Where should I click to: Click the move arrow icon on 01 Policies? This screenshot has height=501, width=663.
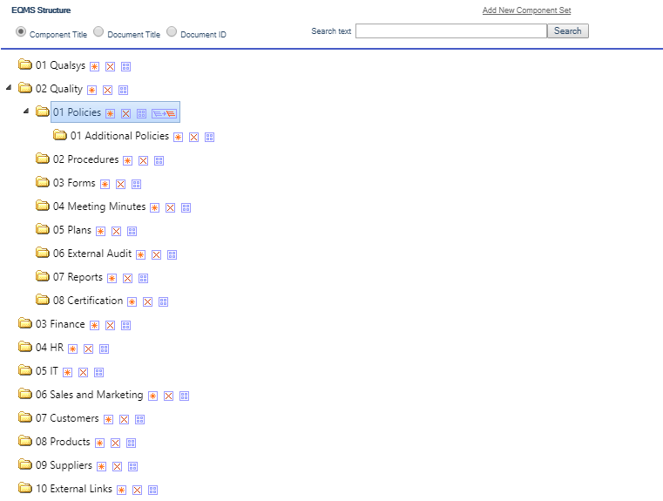164,114
